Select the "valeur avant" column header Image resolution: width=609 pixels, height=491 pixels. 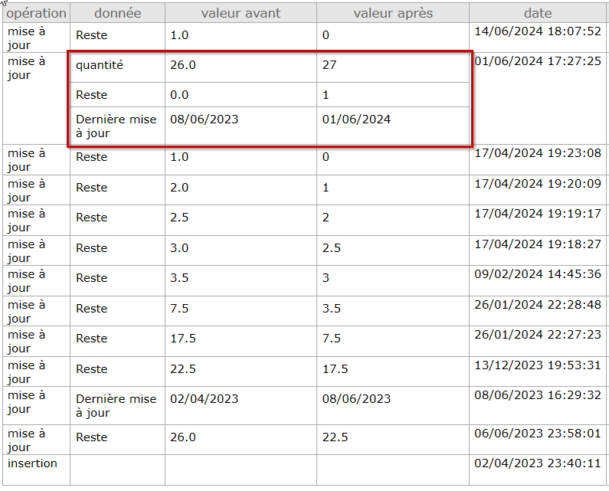[241, 13]
